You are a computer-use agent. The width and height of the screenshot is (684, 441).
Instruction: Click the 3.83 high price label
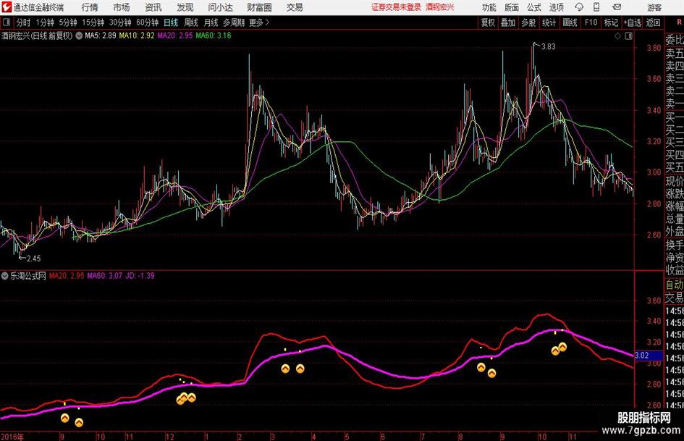click(549, 47)
